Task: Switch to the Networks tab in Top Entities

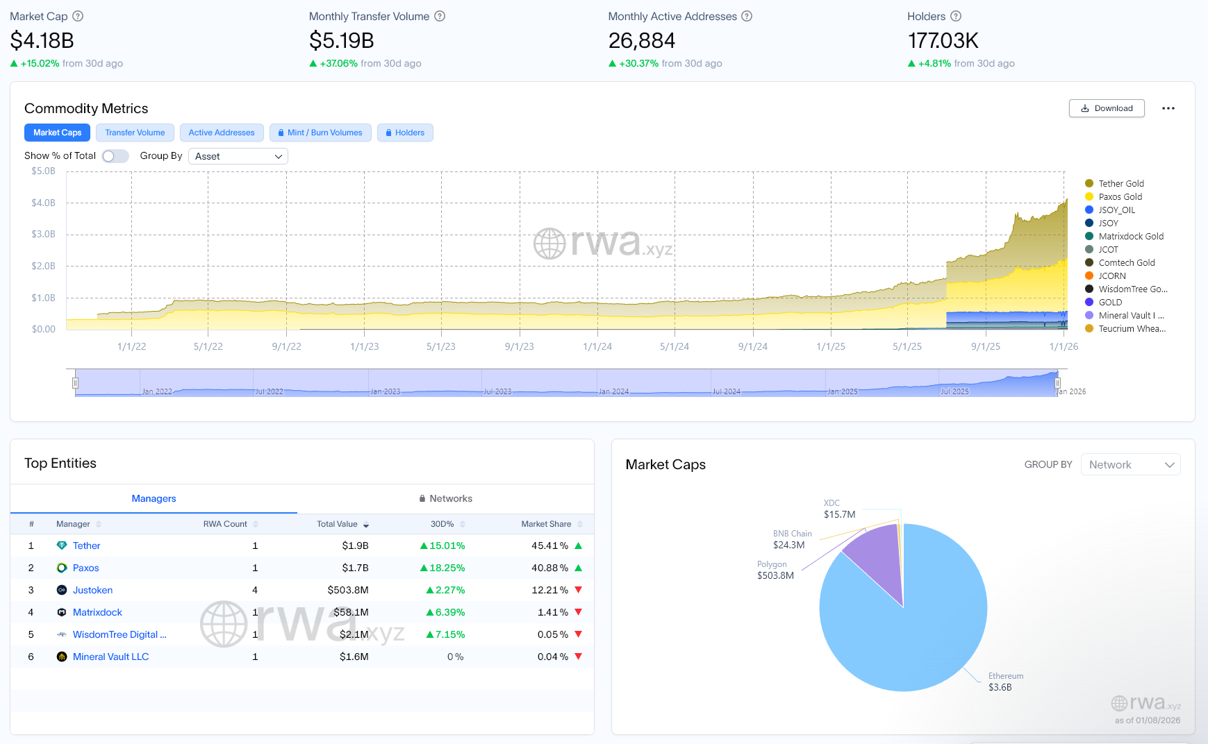Action: pyautogui.click(x=447, y=498)
